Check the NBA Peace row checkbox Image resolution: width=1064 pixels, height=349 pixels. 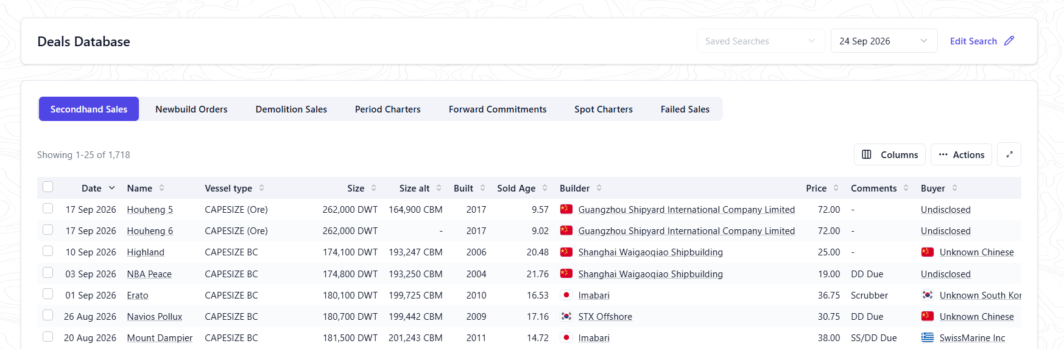pos(48,273)
